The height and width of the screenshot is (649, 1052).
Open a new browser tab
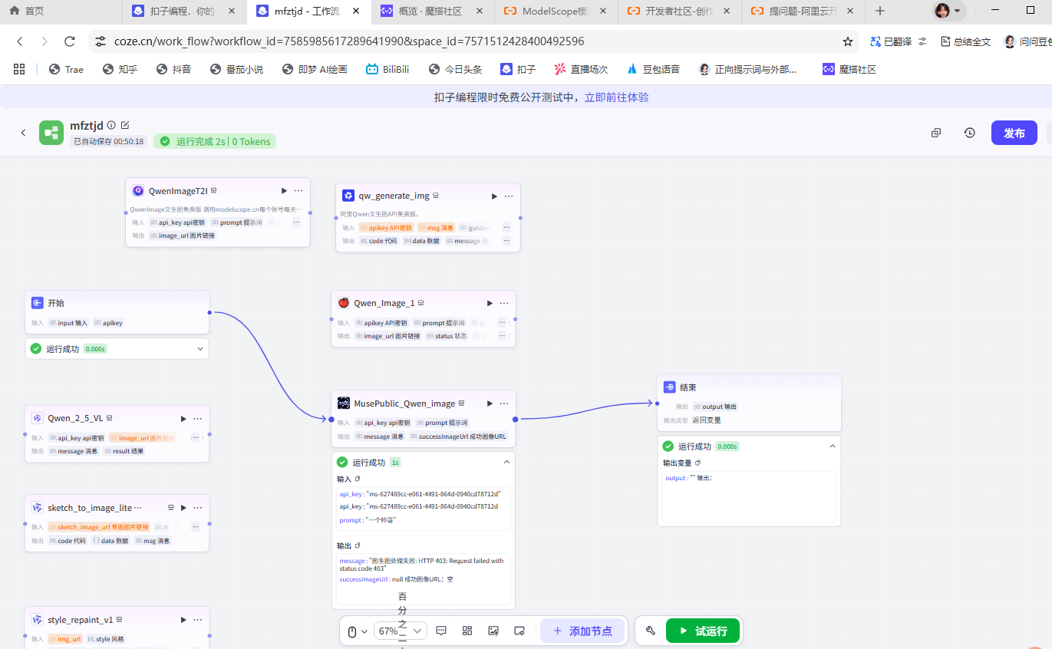coord(880,11)
